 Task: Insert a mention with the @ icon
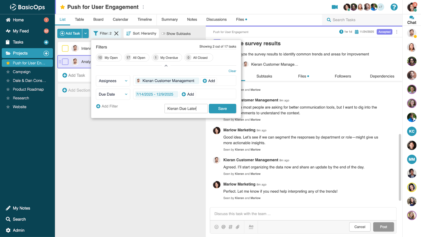(x=223, y=227)
